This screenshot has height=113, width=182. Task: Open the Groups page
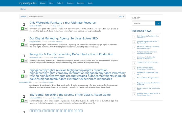click(x=70, y=3)
